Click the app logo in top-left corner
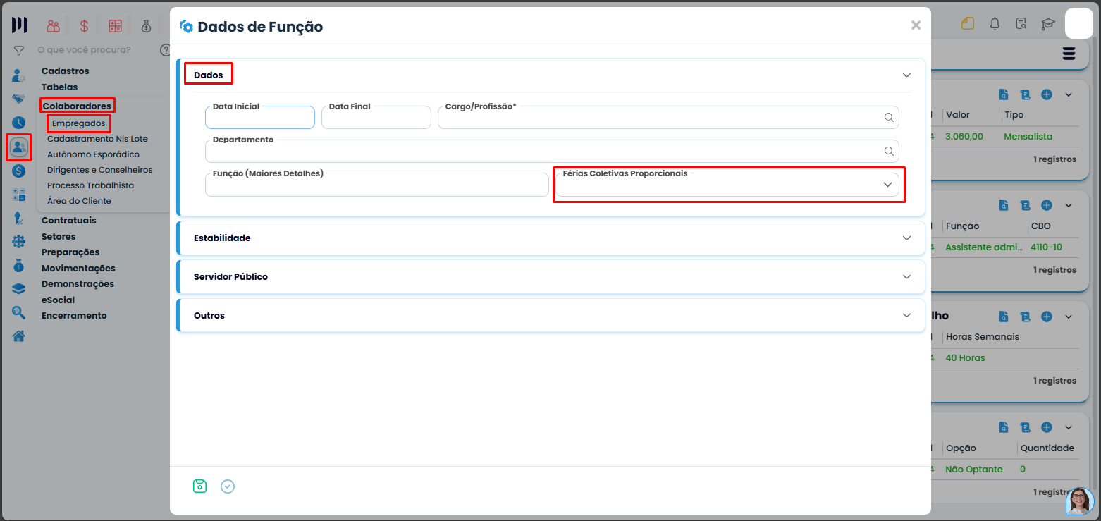The width and height of the screenshot is (1101, 521). (20, 25)
